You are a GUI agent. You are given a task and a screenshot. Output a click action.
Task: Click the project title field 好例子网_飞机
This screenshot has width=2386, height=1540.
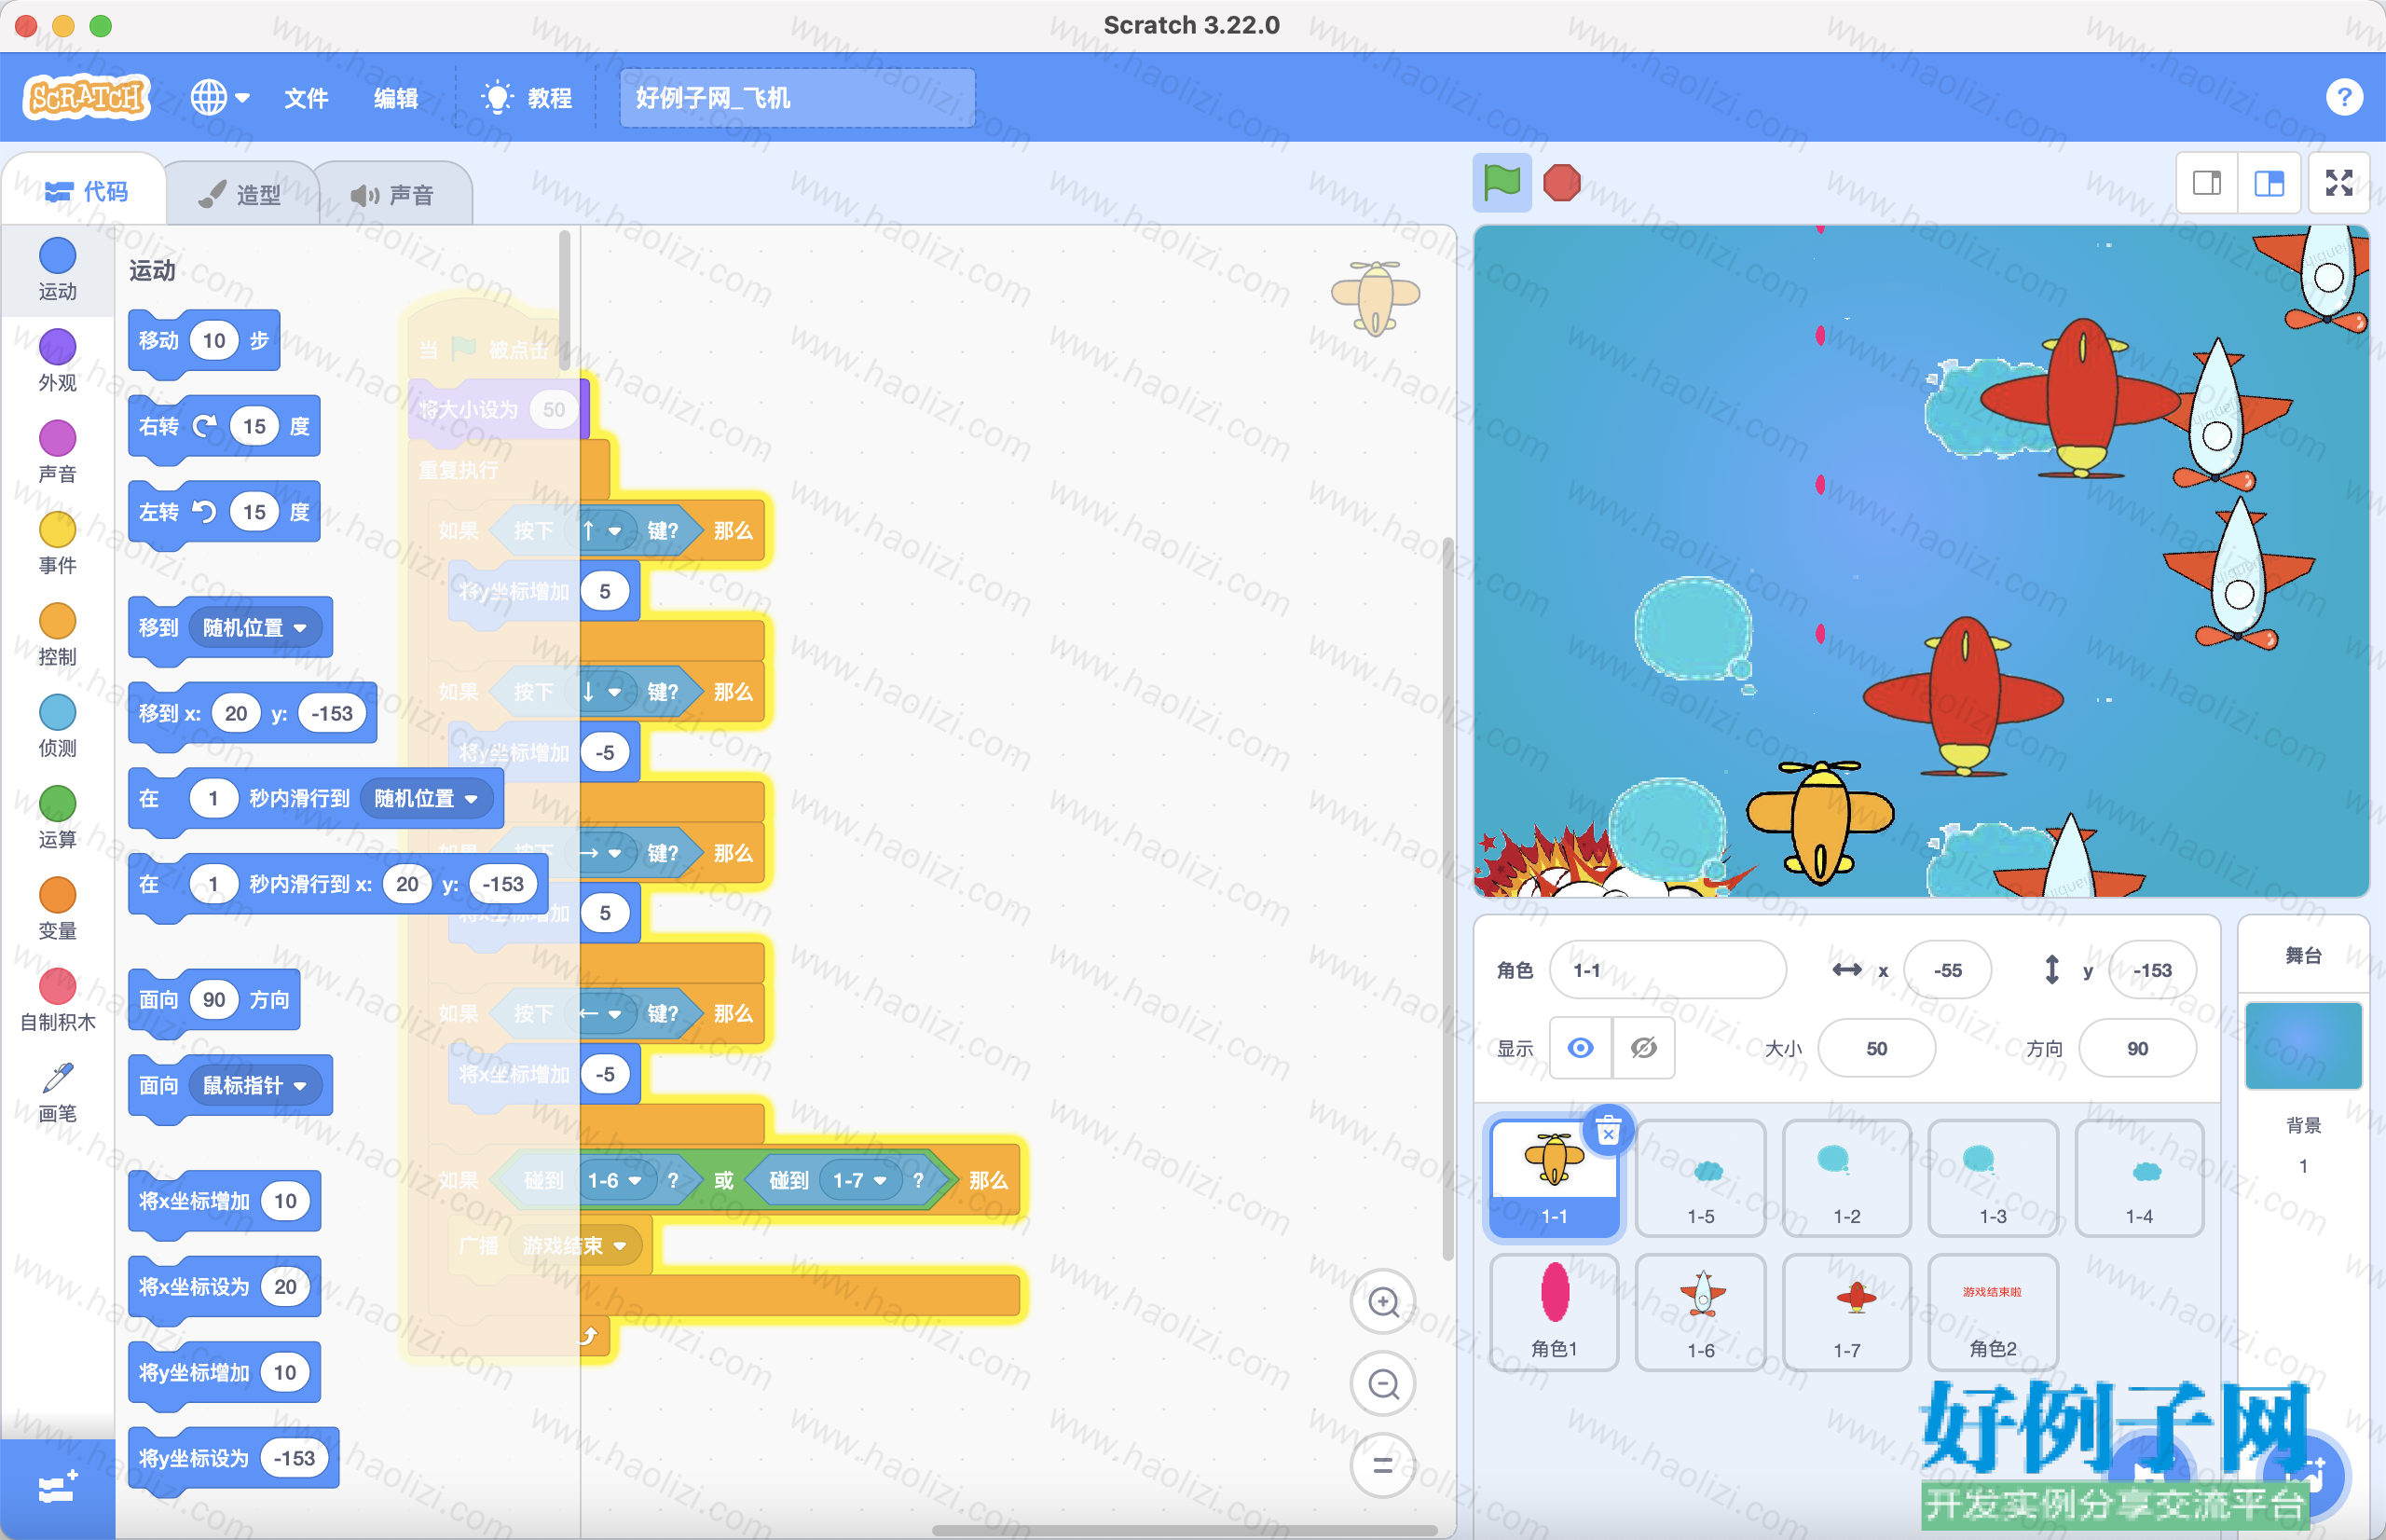[x=797, y=98]
